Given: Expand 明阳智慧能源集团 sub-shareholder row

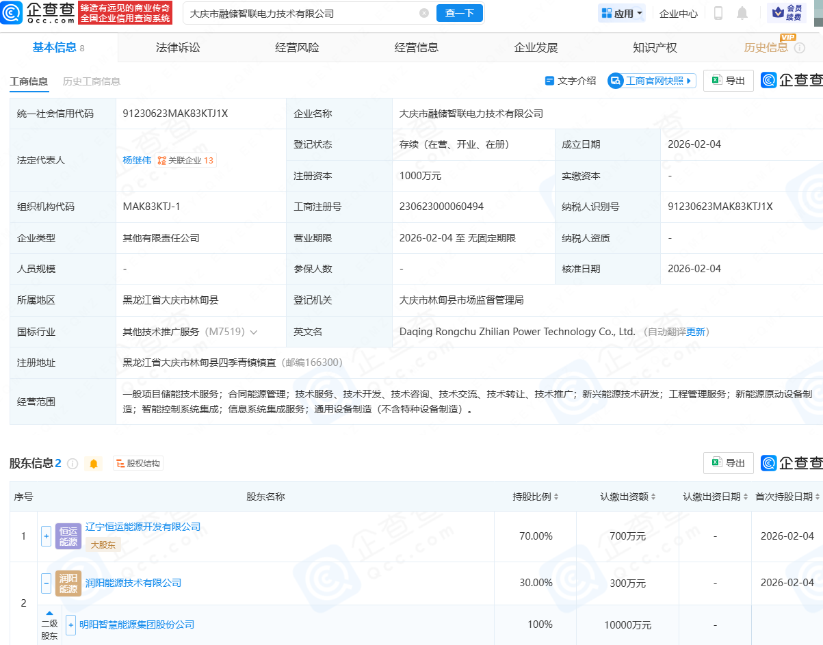Looking at the screenshot, I should click(71, 624).
